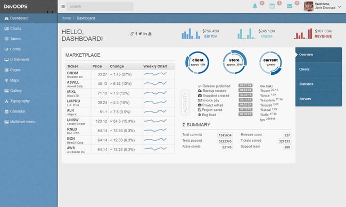Open Gallery in the sidebar
The width and height of the screenshot is (346, 207).
coord(29,91)
